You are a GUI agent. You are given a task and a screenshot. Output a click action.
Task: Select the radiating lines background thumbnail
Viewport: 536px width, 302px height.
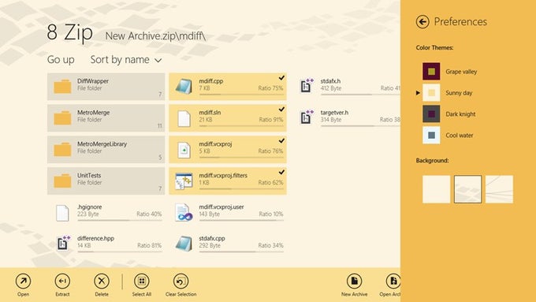click(499, 189)
